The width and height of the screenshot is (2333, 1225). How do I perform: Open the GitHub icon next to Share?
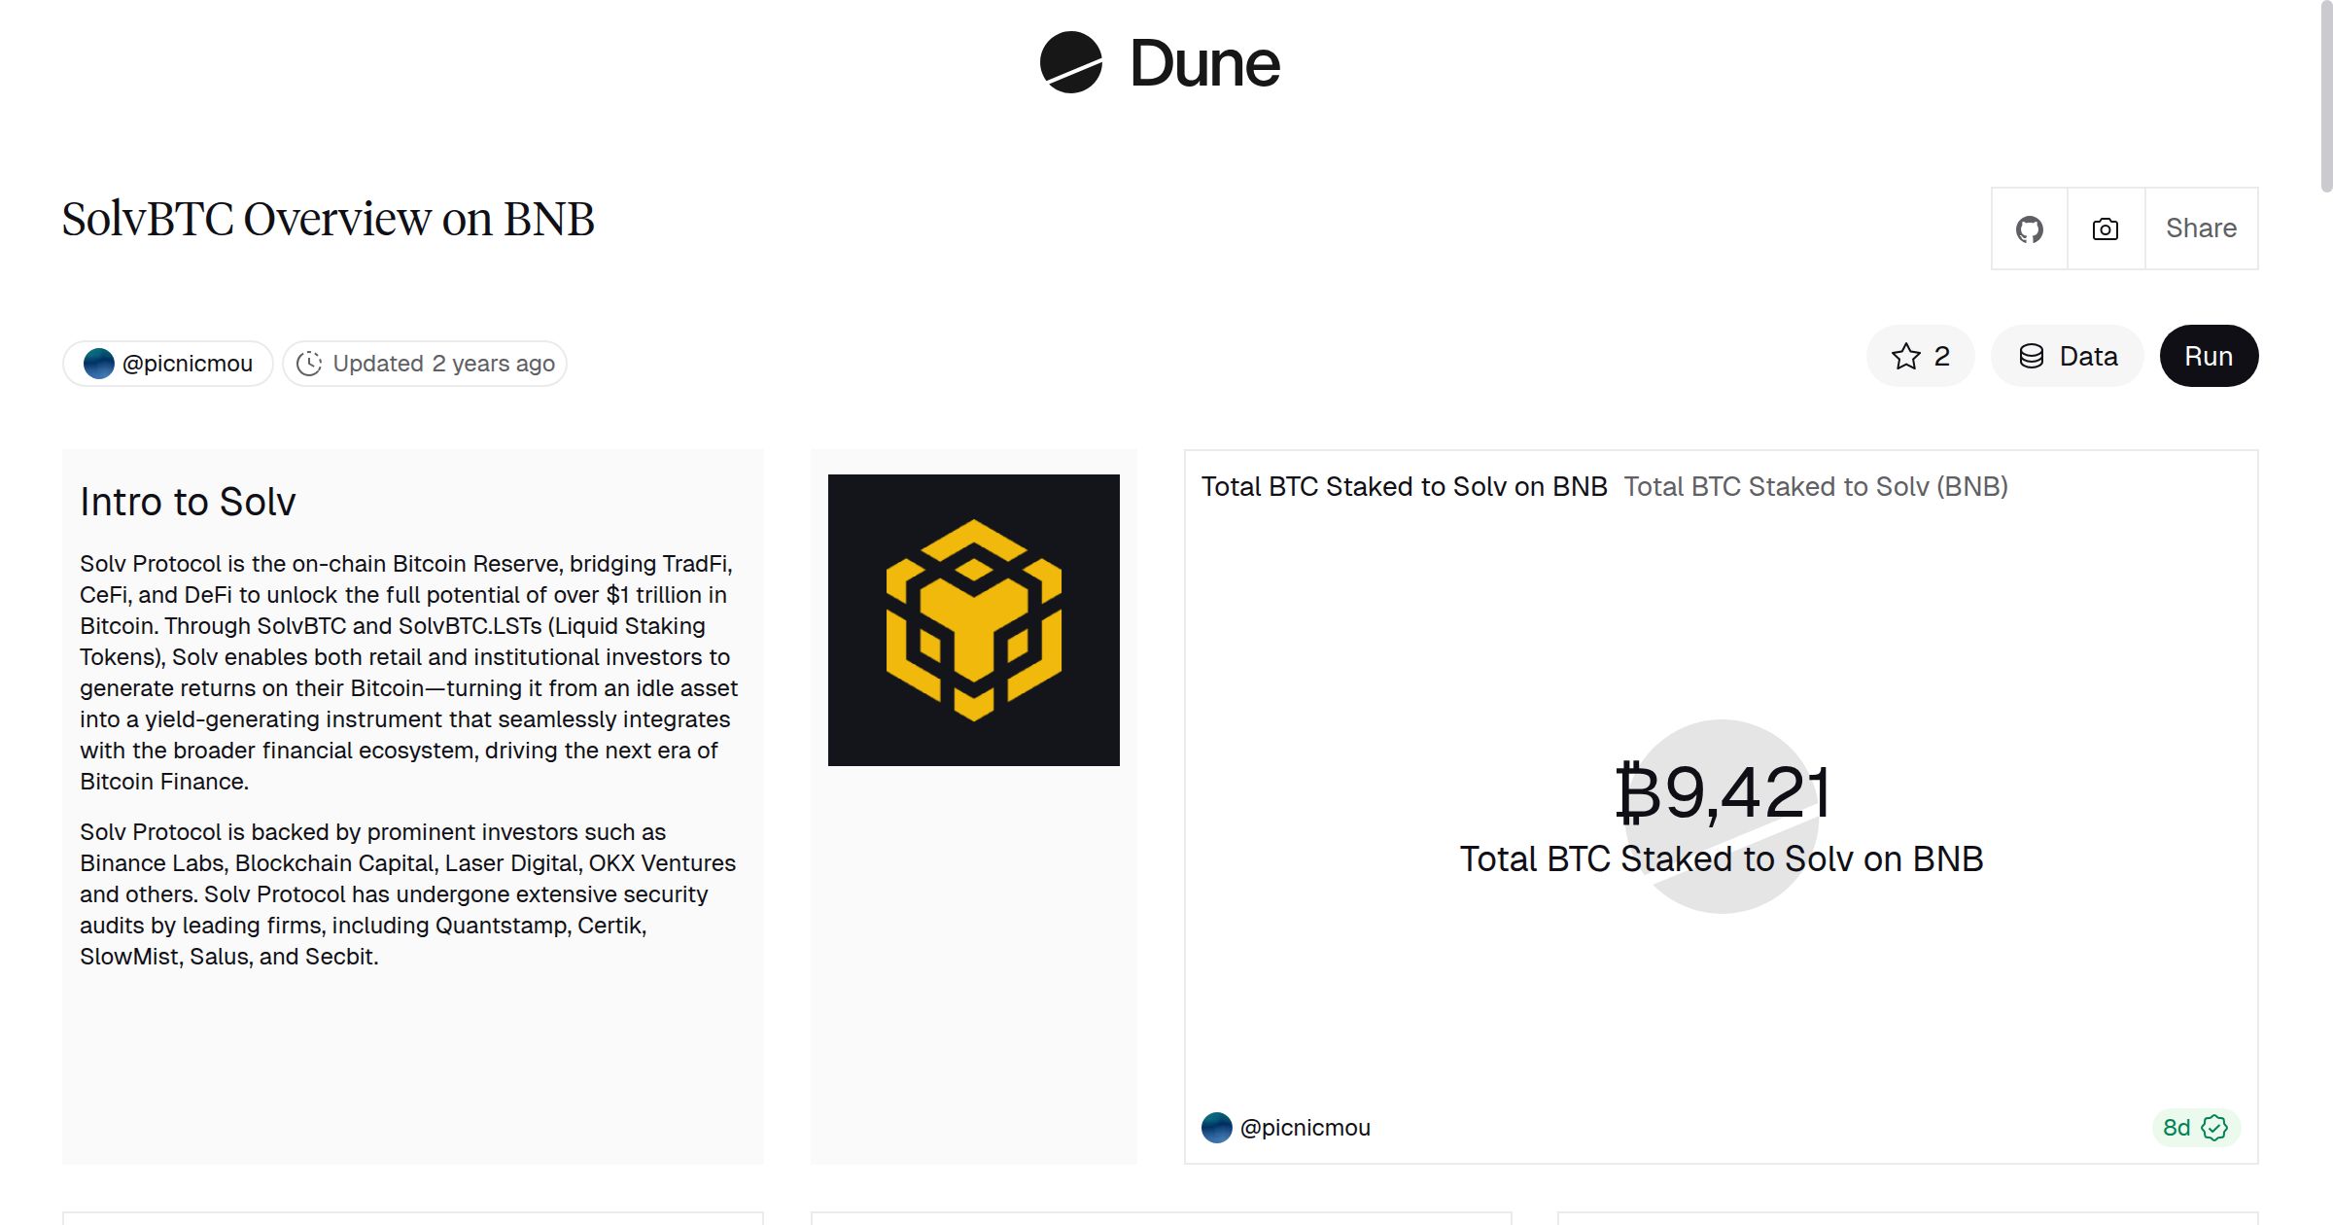pos(2029,227)
